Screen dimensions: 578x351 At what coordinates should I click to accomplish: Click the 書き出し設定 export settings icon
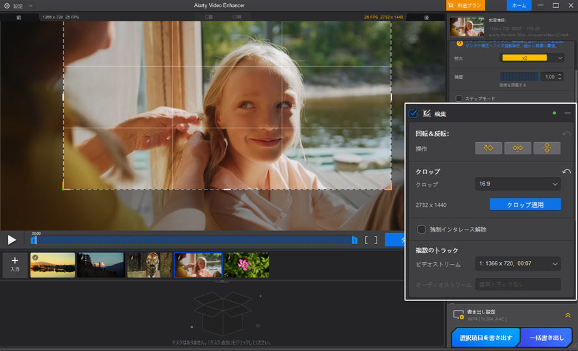459,315
